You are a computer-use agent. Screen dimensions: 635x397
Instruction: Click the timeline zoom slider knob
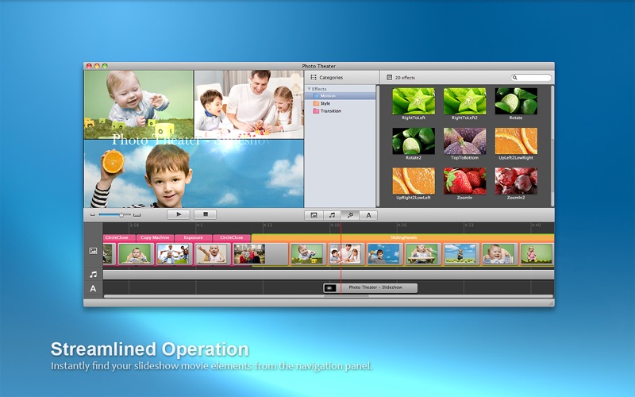pyautogui.click(x=121, y=214)
